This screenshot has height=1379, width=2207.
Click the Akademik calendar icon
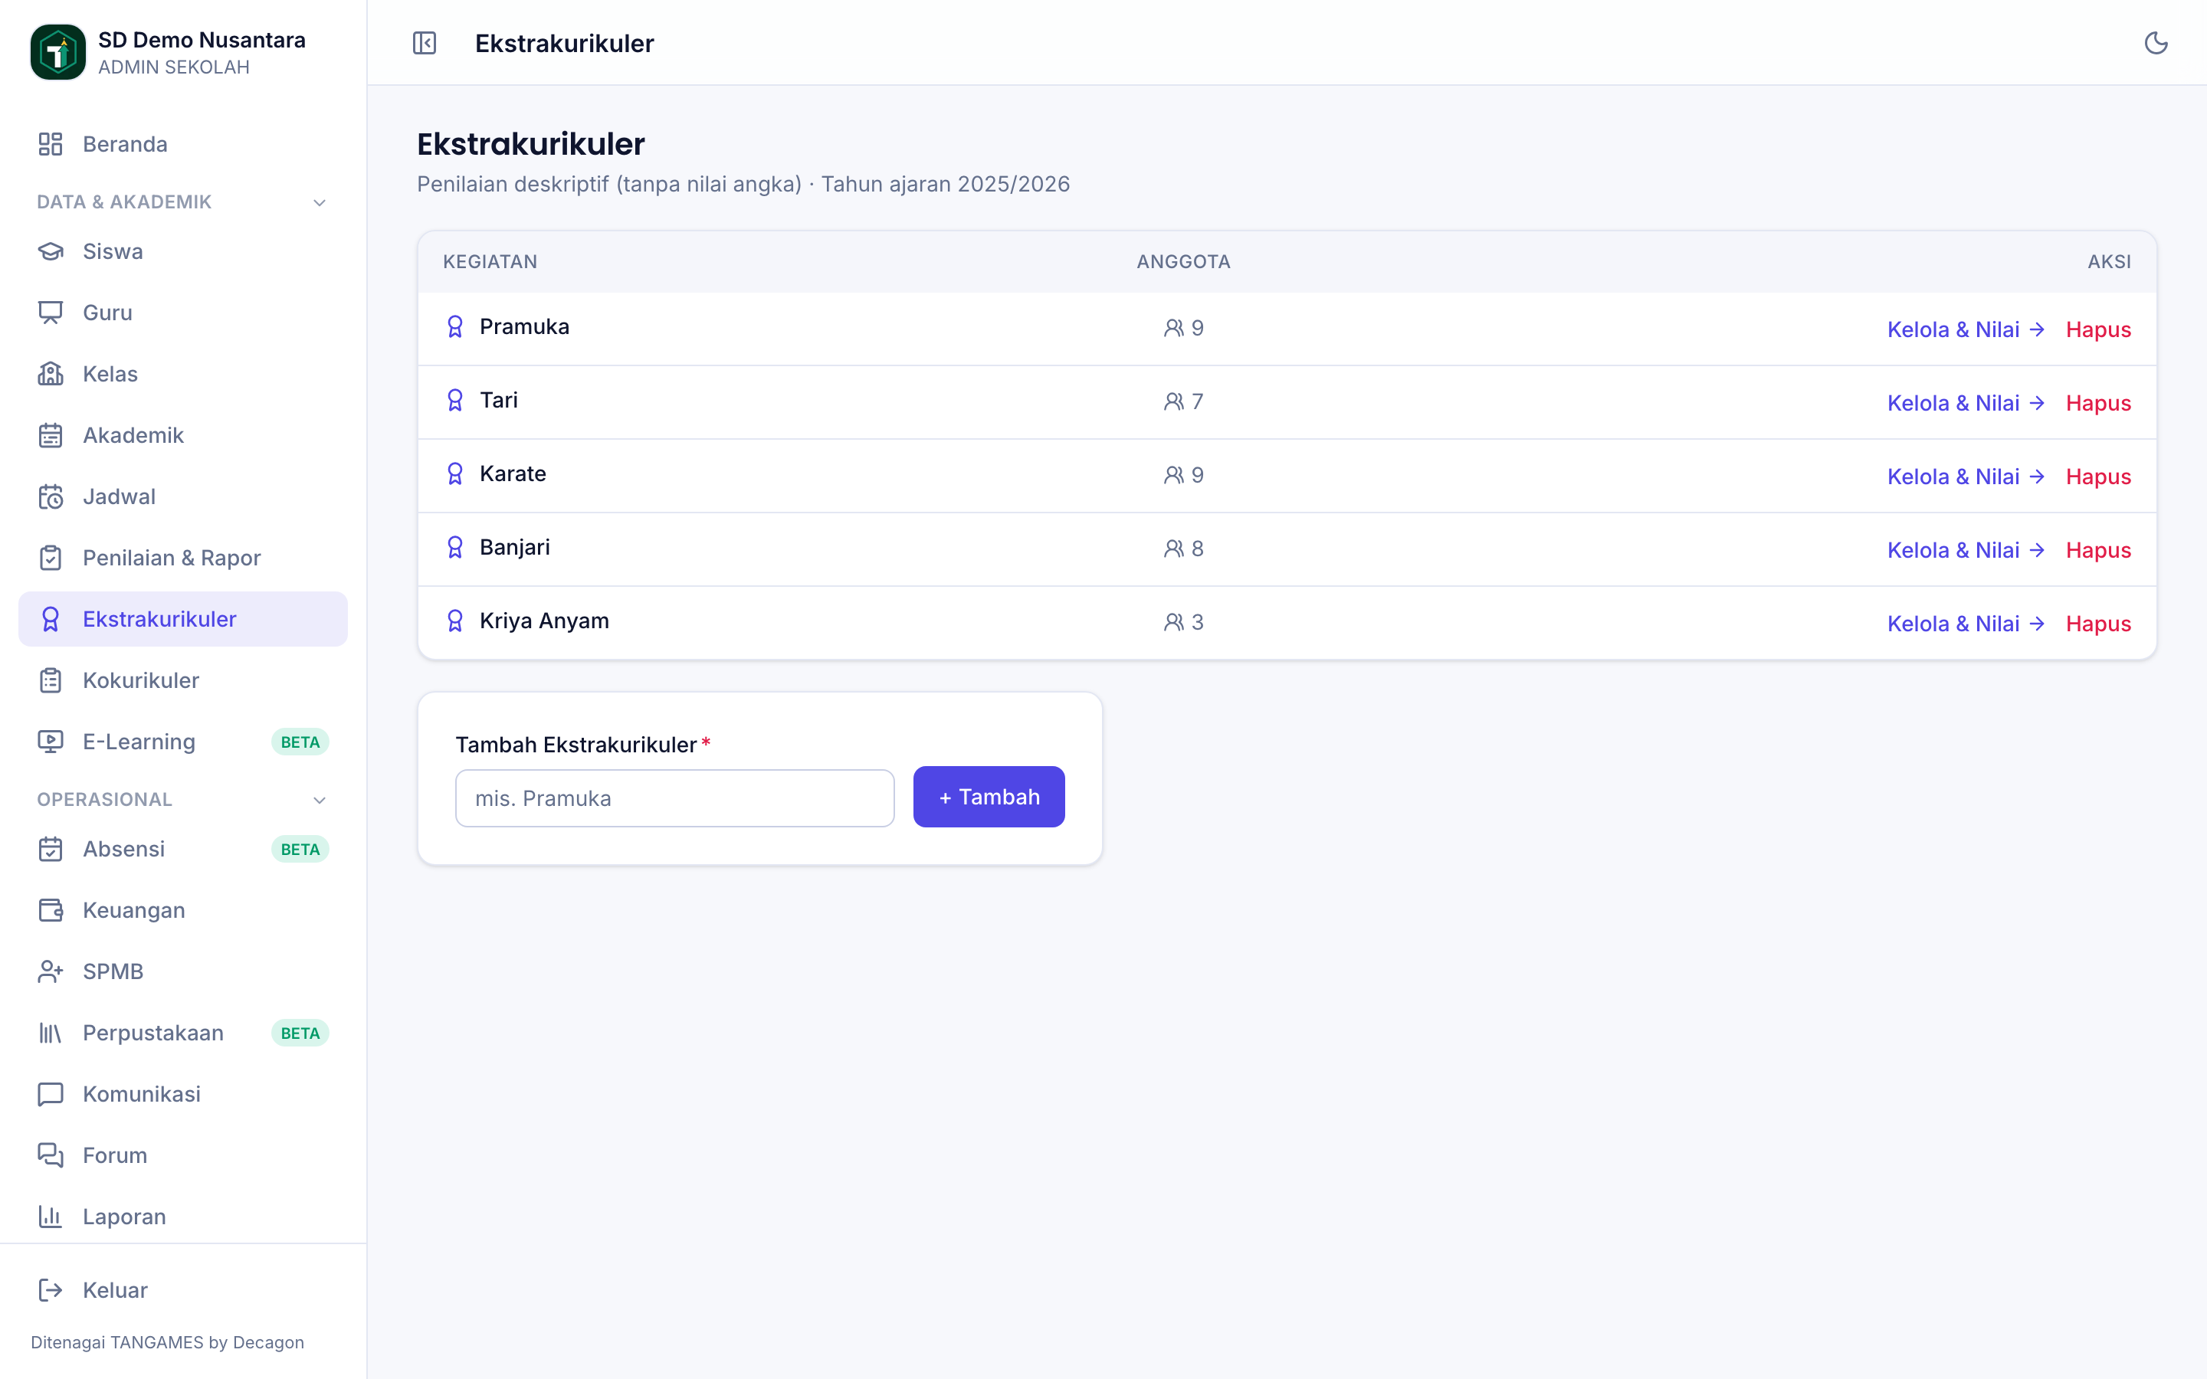[x=50, y=435]
